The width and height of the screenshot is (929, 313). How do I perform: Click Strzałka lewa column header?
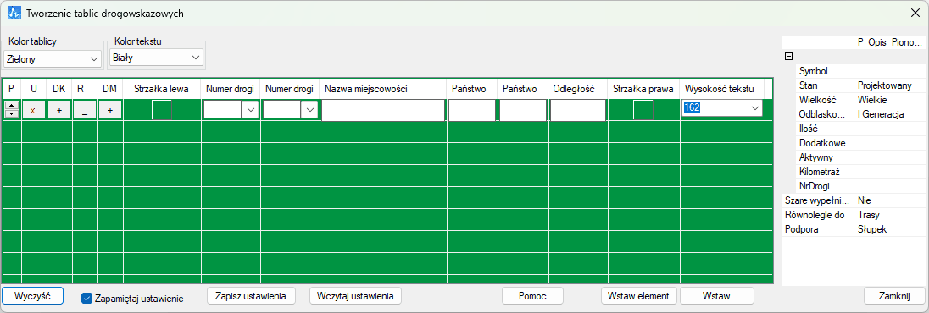point(161,89)
